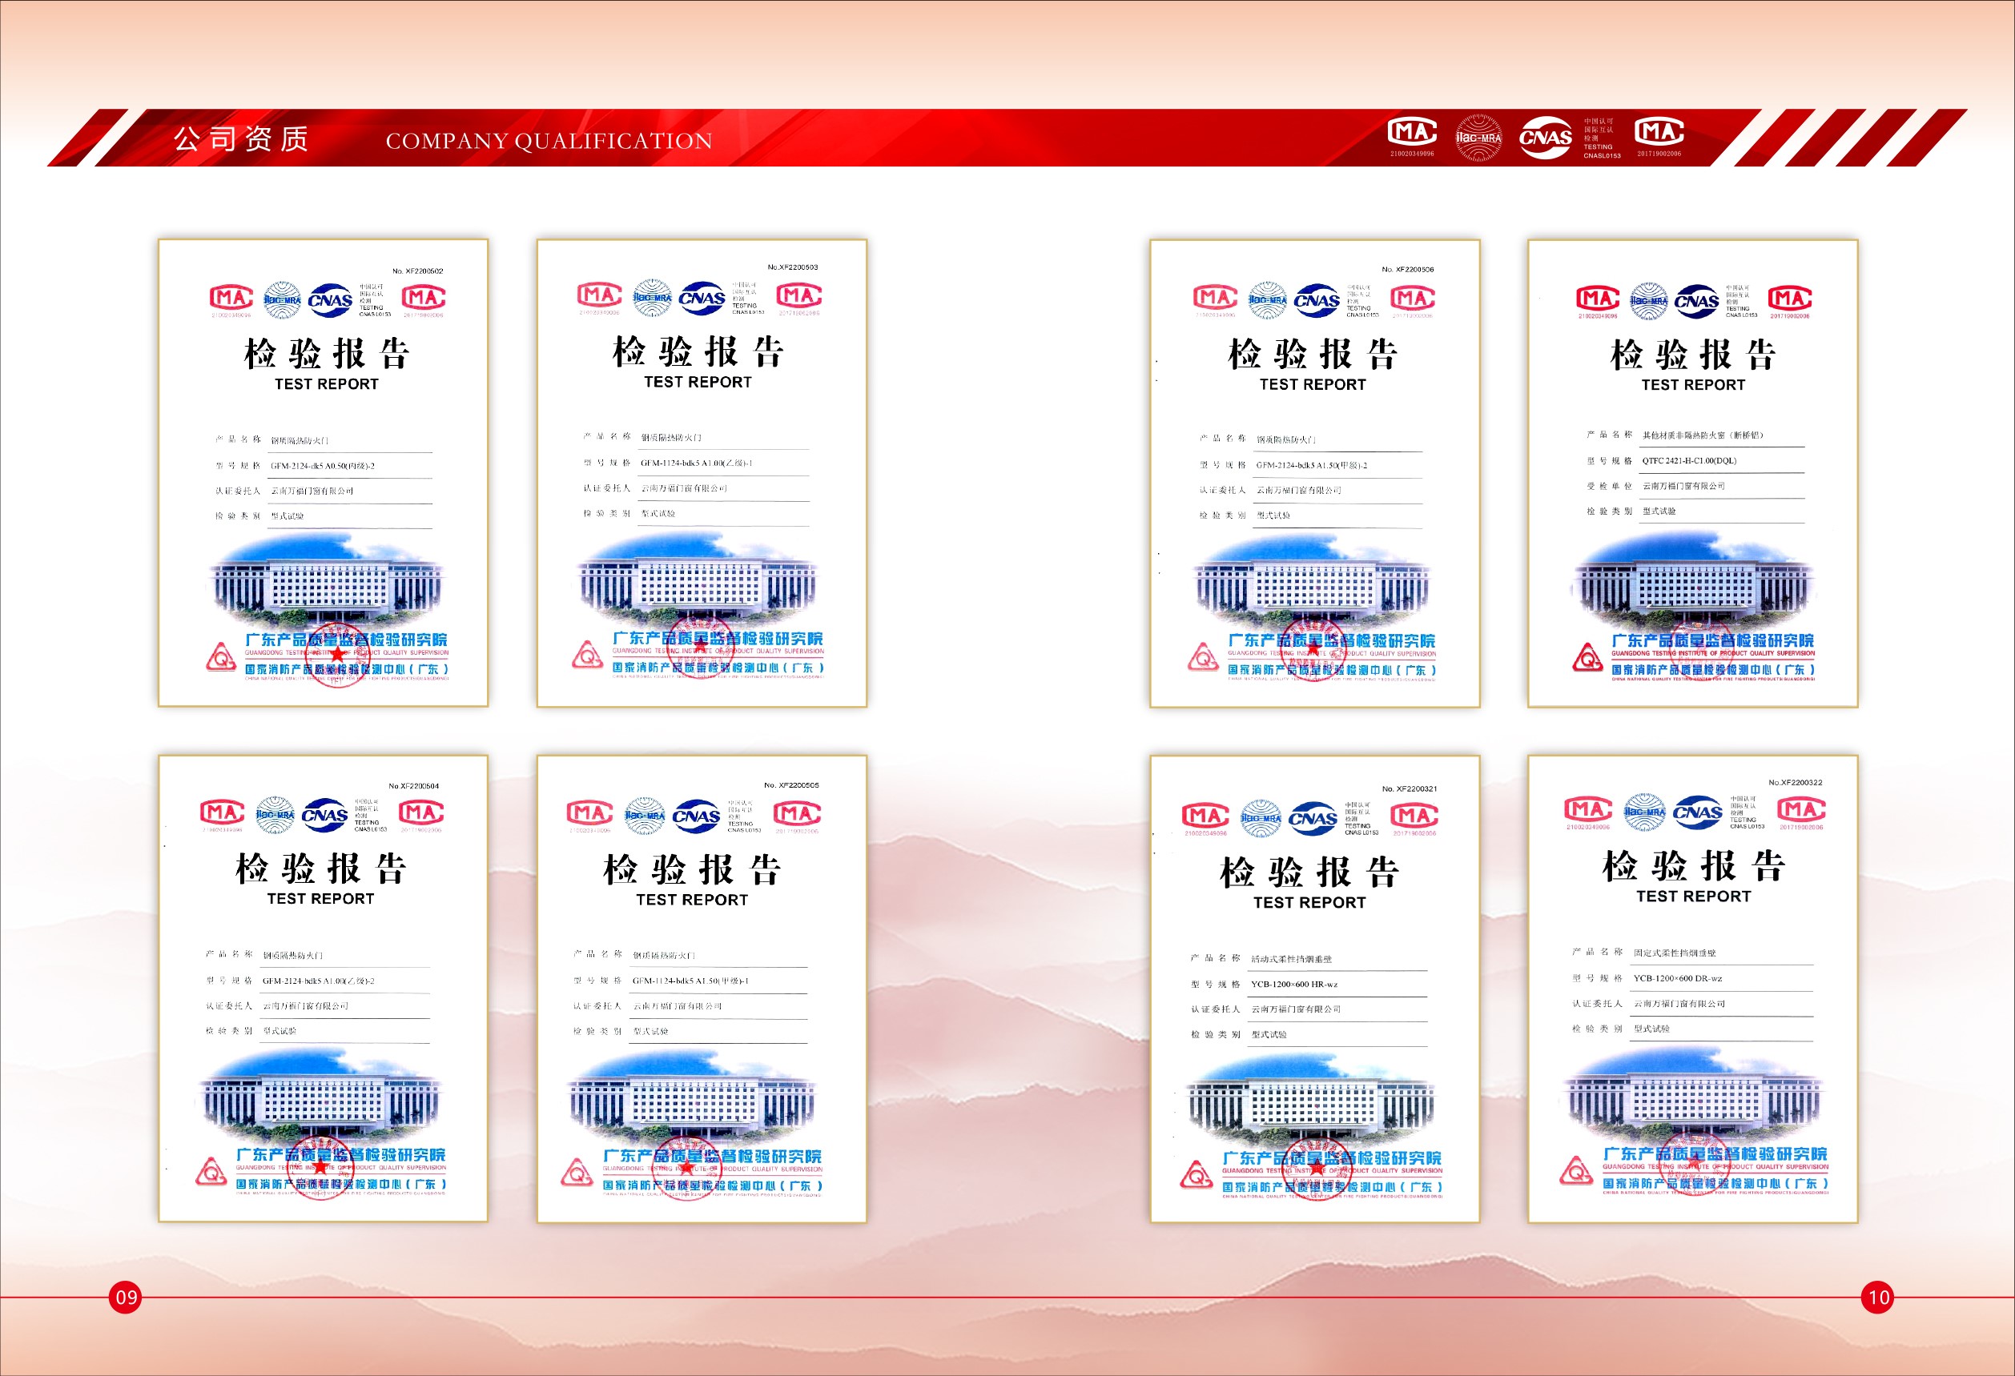
Task: Click TEST REPORT title on report XF2200502
Action: (x=326, y=384)
